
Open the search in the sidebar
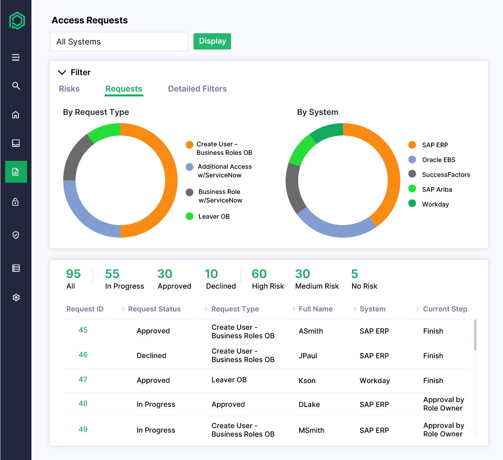(16, 86)
